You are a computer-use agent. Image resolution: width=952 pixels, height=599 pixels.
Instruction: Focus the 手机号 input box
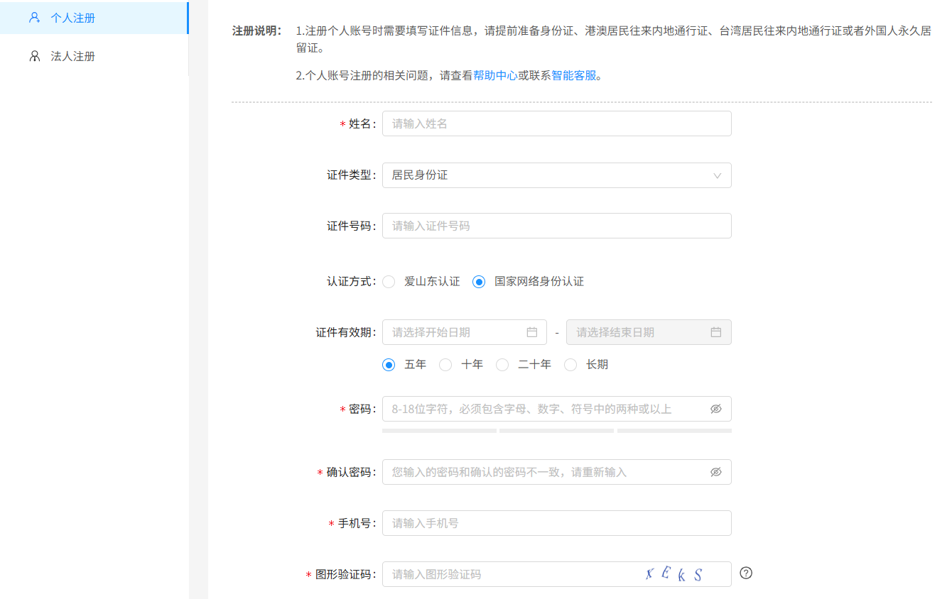[556, 523]
